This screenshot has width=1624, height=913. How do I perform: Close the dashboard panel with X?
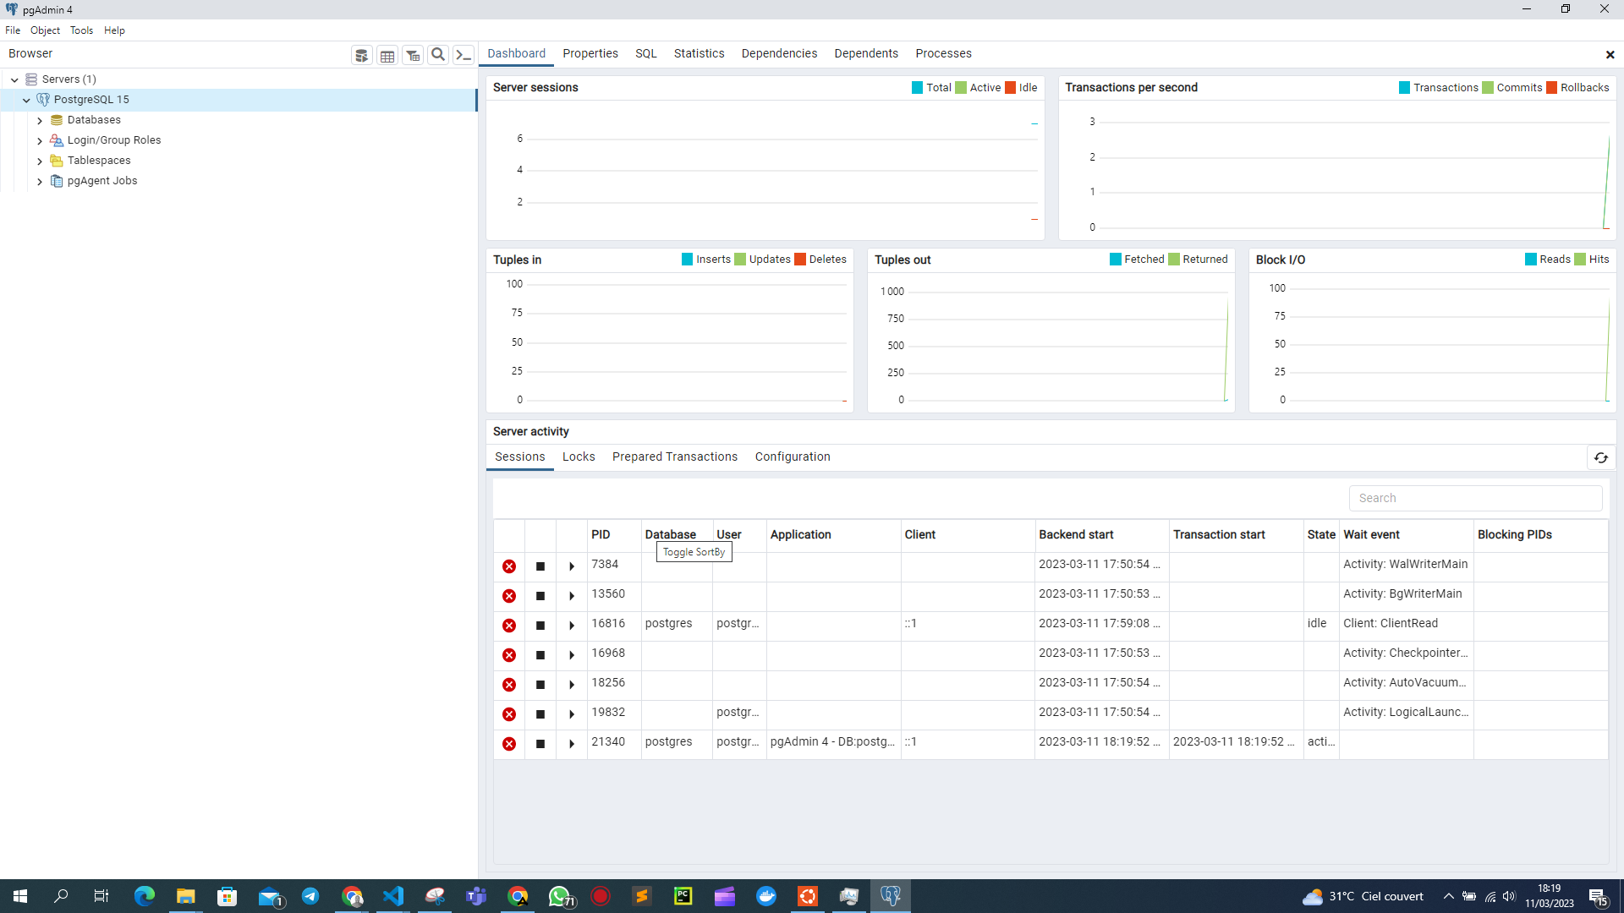click(1610, 55)
